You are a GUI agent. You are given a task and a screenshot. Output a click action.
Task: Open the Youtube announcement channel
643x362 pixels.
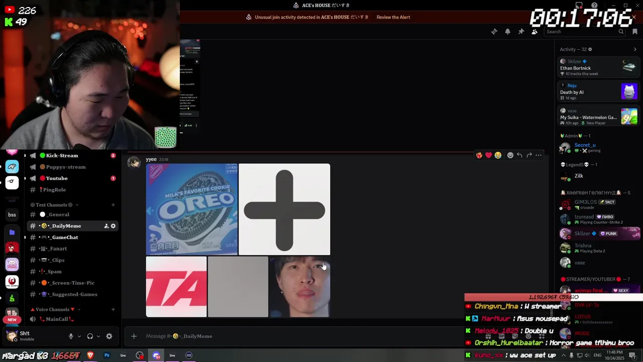pos(71,178)
